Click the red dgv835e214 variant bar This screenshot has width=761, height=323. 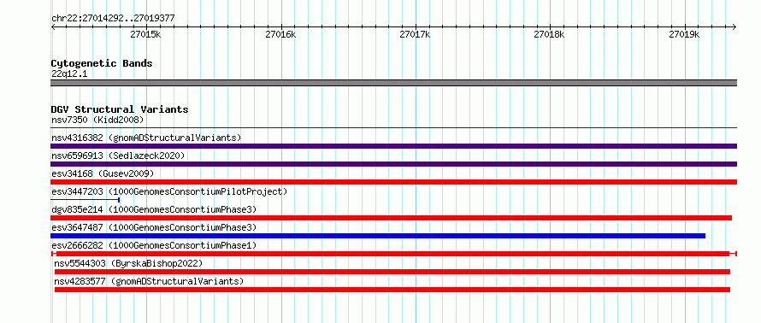click(x=391, y=218)
